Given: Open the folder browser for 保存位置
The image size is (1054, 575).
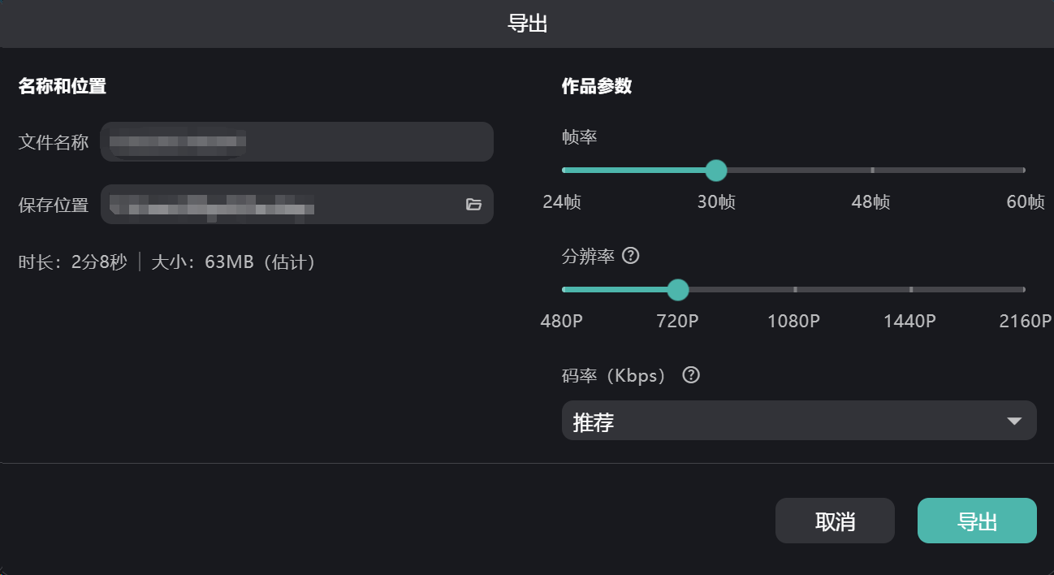Looking at the screenshot, I should coord(474,205).
